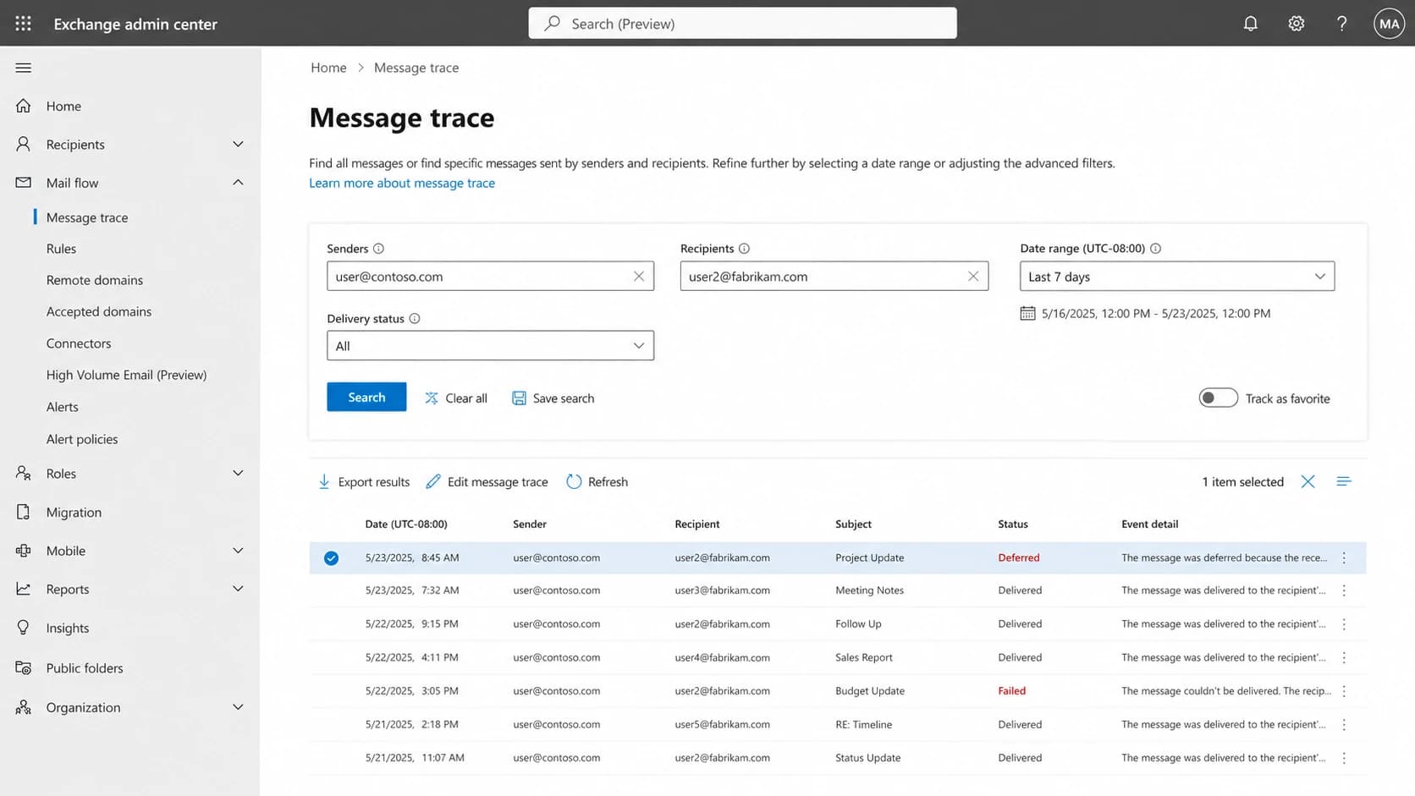The image size is (1415, 796).
Task: Open the notifications bell
Action: 1250,24
